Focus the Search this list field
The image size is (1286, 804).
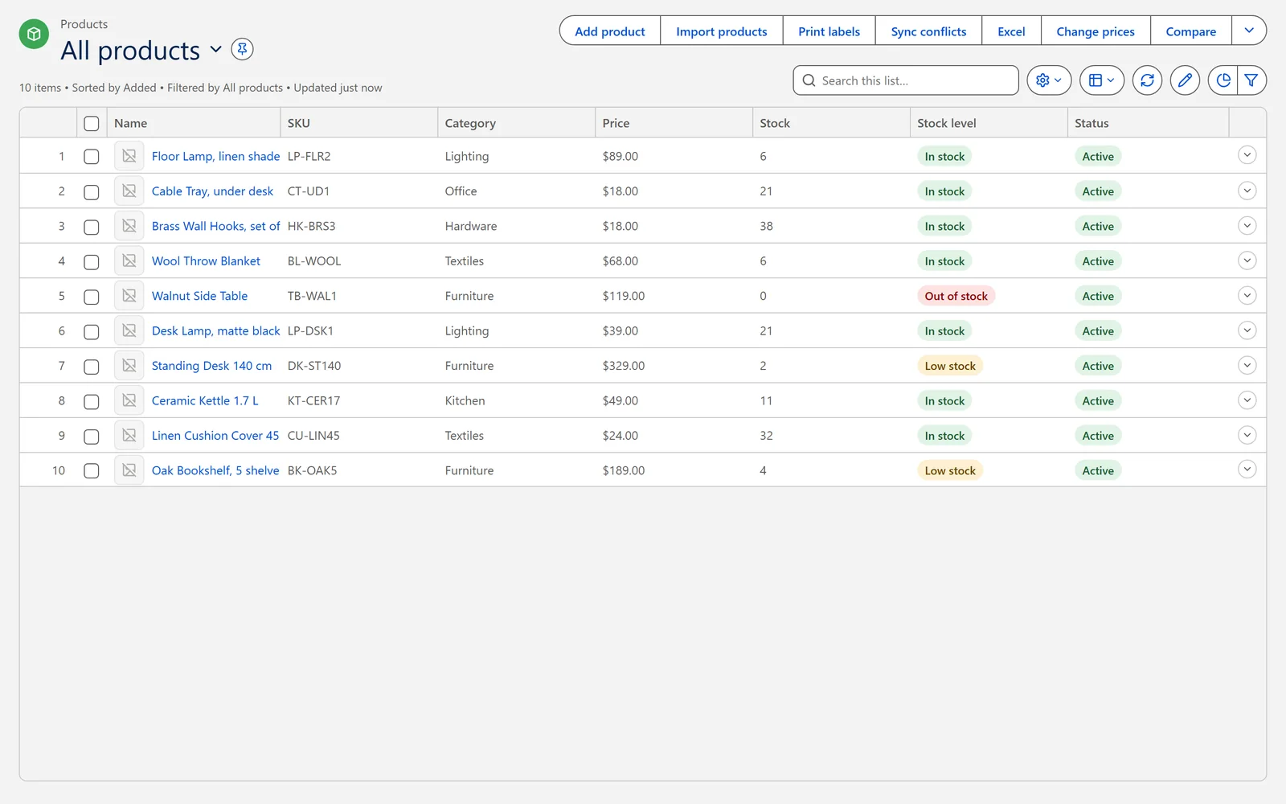tap(906, 80)
